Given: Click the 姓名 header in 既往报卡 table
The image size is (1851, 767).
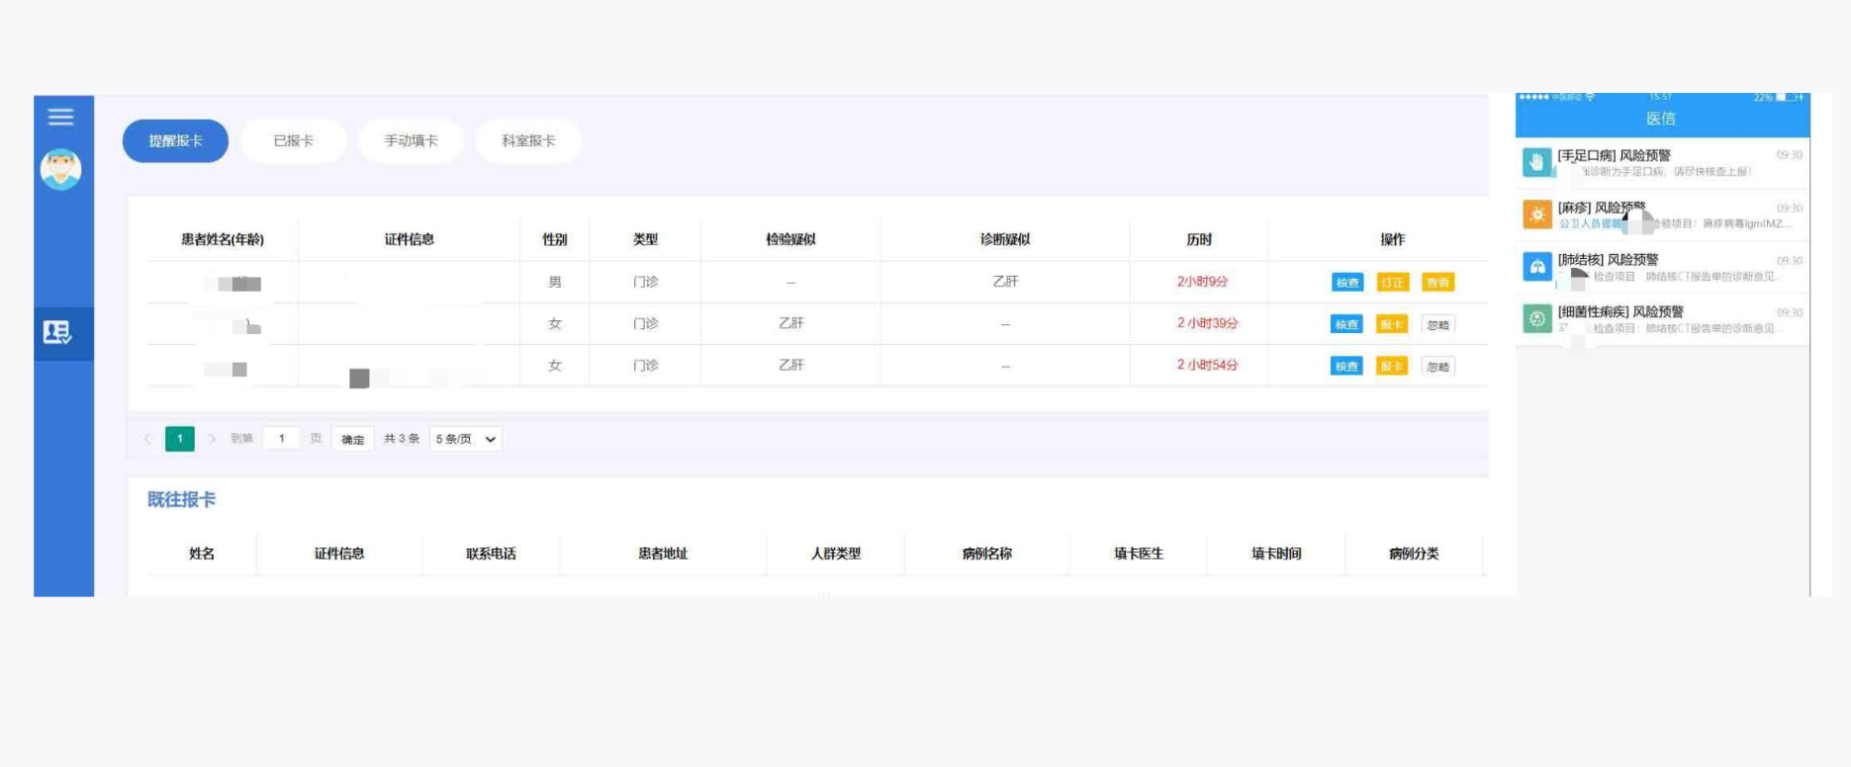Looking at the screenshot, I should pos(202,554).
